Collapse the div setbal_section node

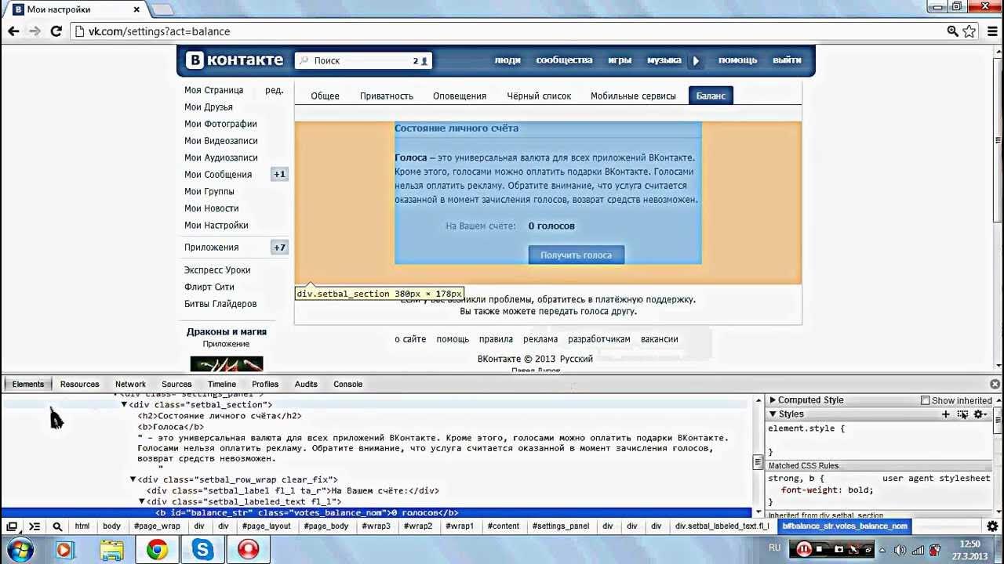point(124,405)
